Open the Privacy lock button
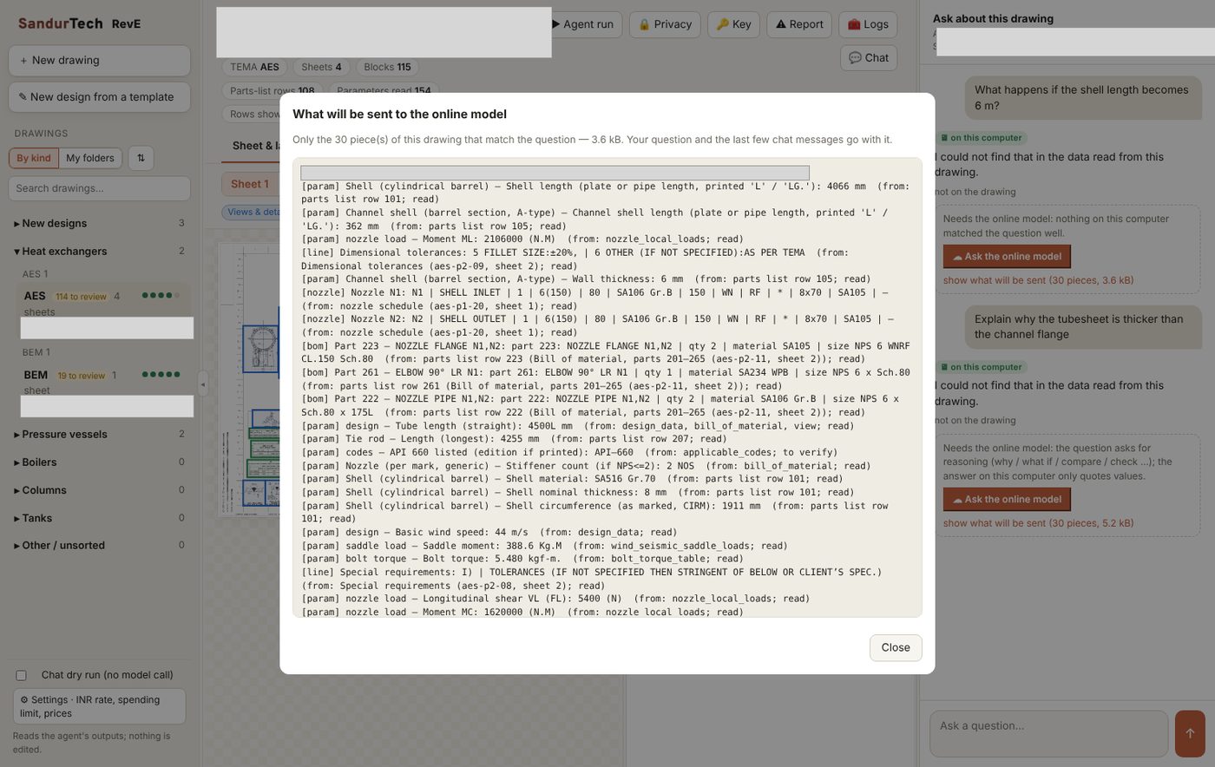This screenshot has width=1215, height=767. 666,24
